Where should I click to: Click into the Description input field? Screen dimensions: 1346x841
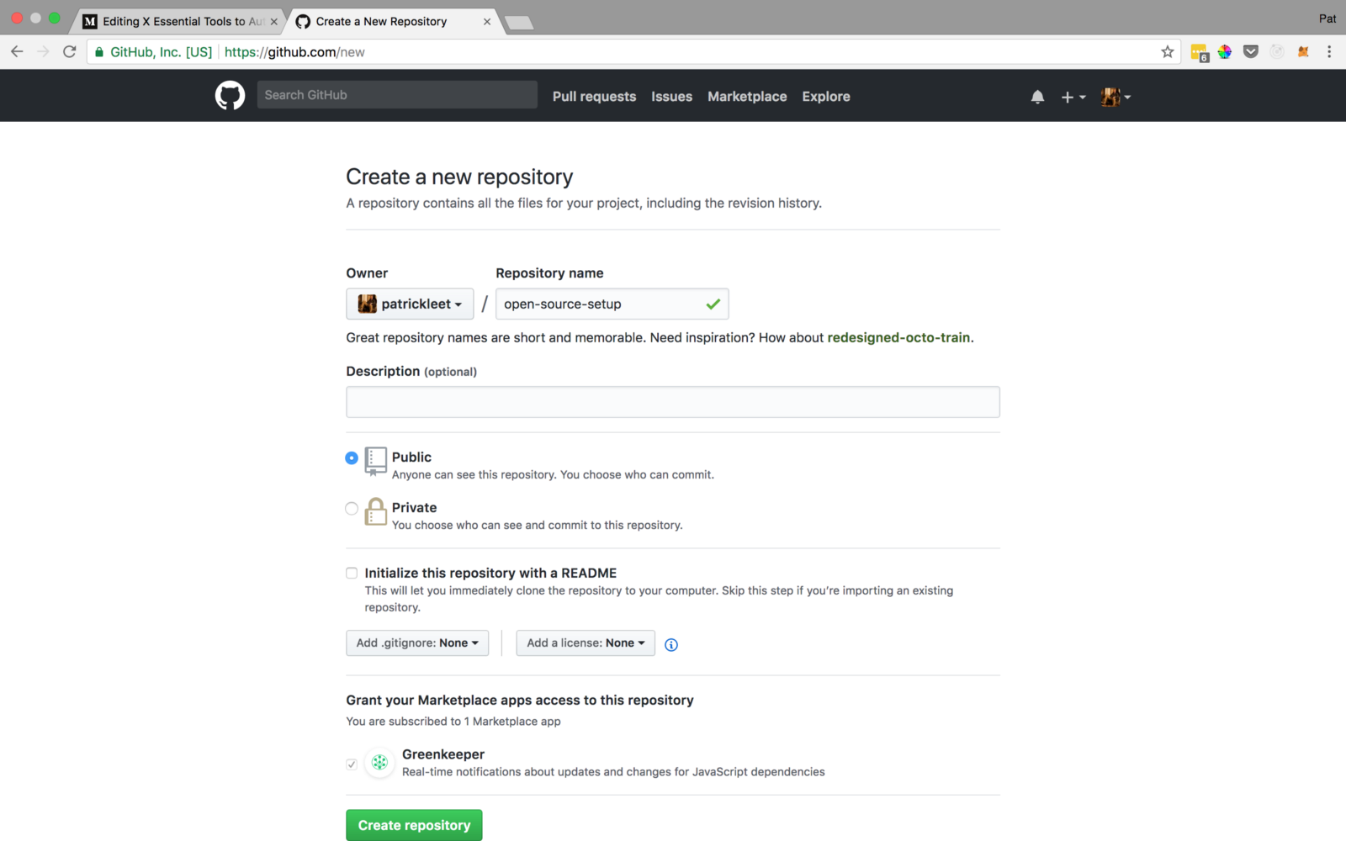click(x=673, y=402)
